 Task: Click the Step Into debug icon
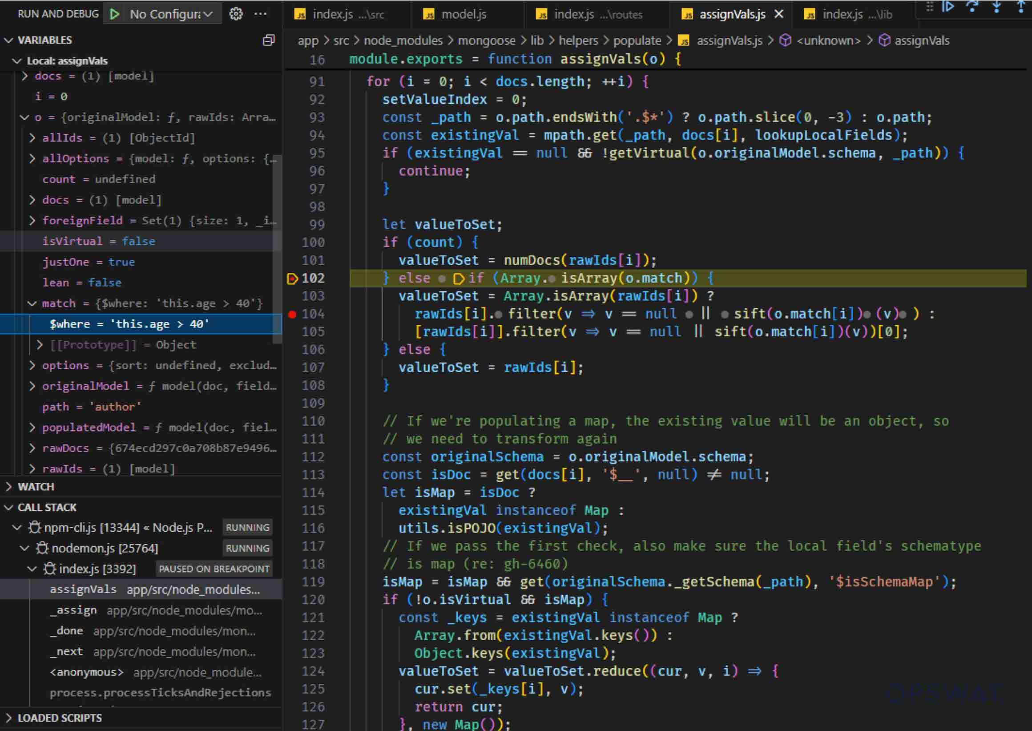coord(996,7)
